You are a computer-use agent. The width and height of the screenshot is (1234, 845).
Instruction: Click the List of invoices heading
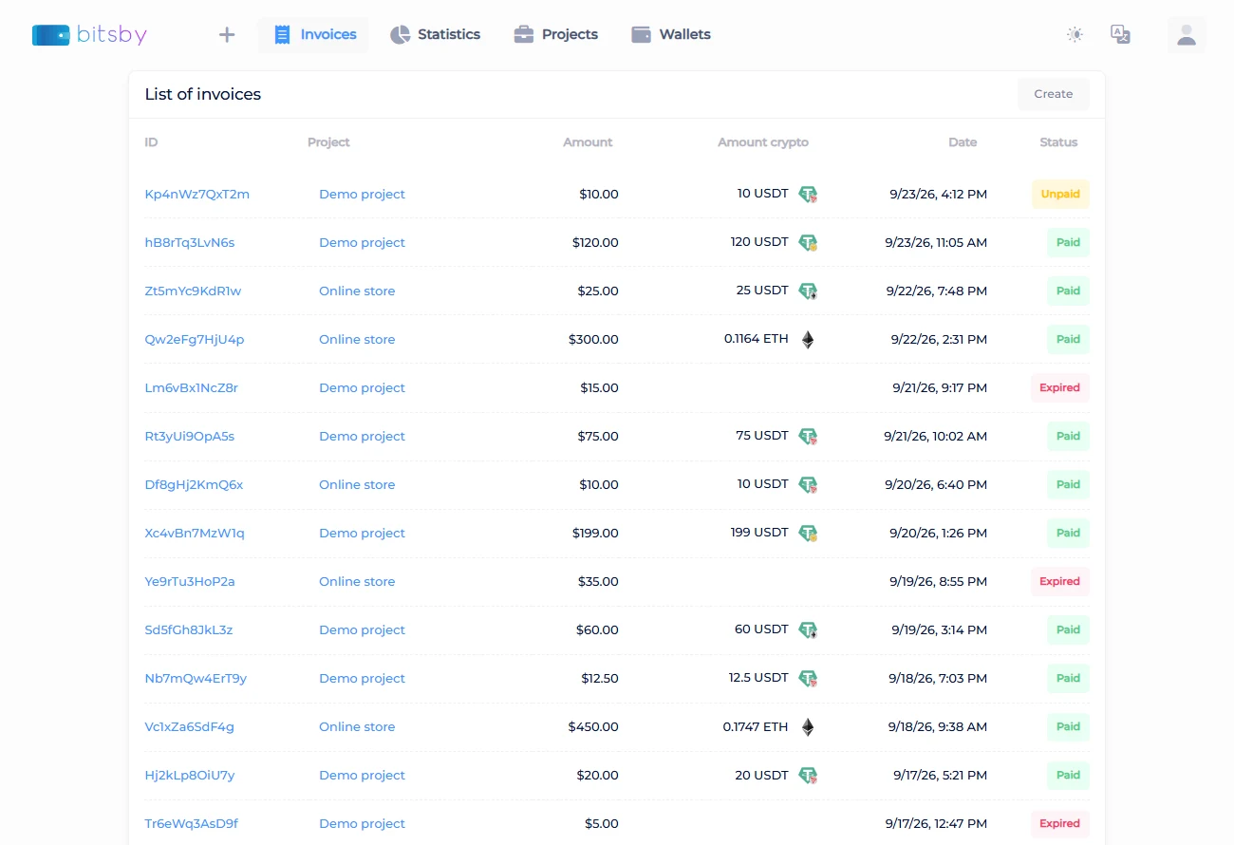pos(202,94)
